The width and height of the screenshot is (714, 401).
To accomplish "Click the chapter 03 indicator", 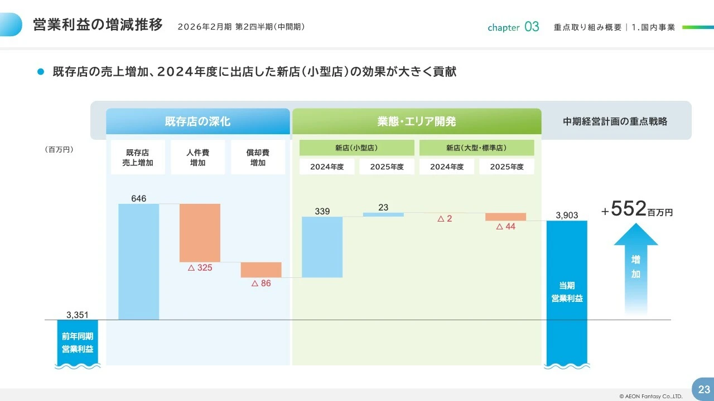I will coord(513,26).
